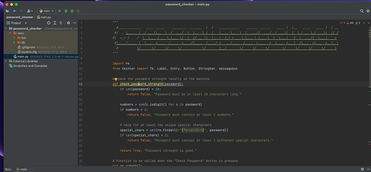Viewport: 371px width, 172px height.
Task: Expand External Libraries node
Action: pyautogui.click(x=6, y=61)
